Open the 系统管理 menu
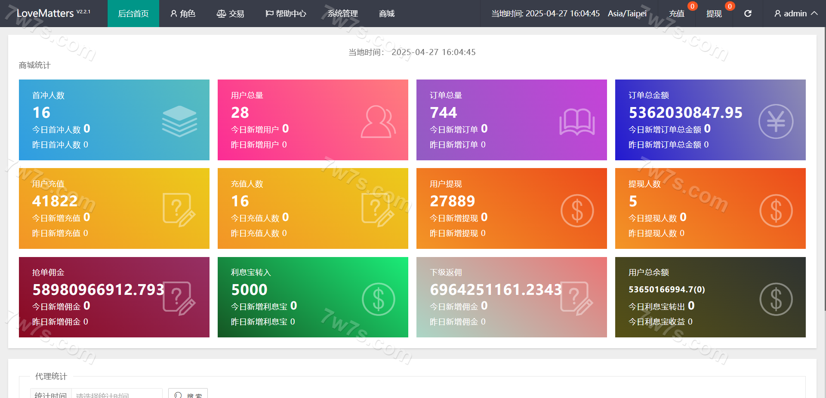The image size is (826, 398). point(342,14)
